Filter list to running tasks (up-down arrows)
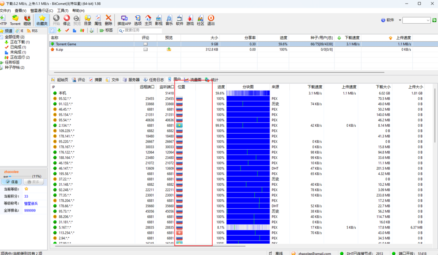Screen dimensions: 438x255 pyautogui.click(x=82, y=31)
